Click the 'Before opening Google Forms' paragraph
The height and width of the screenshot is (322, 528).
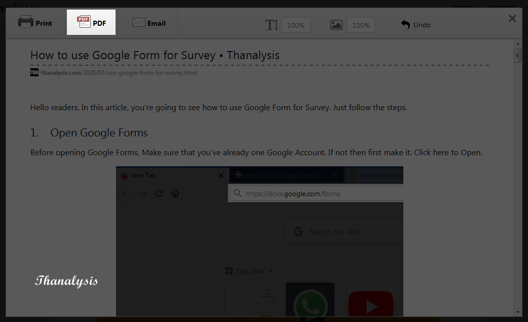point(256,153)
